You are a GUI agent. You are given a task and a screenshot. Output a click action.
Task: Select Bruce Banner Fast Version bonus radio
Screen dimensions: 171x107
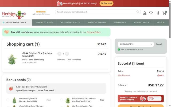61,100
